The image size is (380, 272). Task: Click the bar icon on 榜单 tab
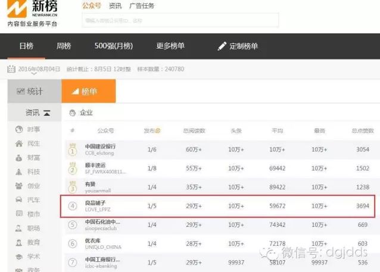[76, 91]
